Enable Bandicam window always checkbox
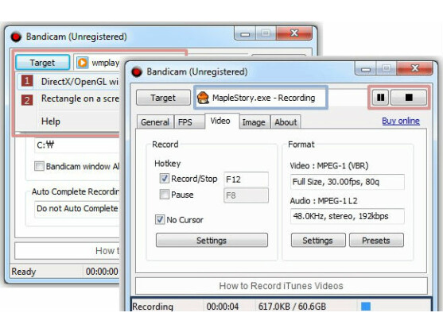The image size is (443, 332). point(39,166)
